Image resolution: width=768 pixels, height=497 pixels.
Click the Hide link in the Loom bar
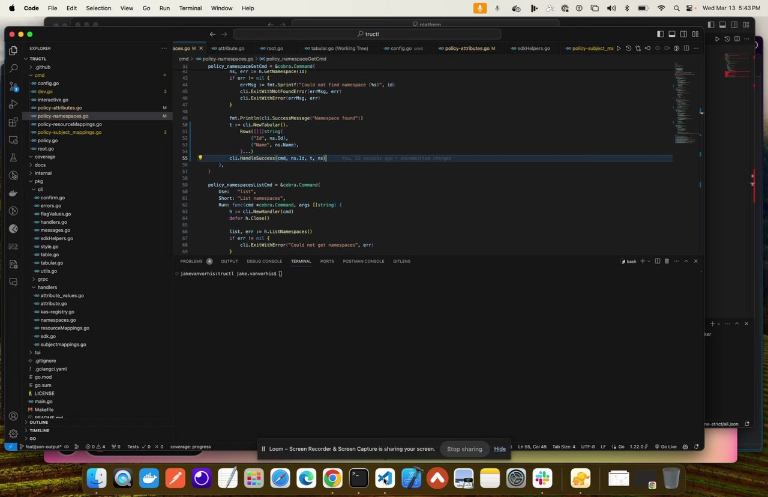tap(500, 449)
